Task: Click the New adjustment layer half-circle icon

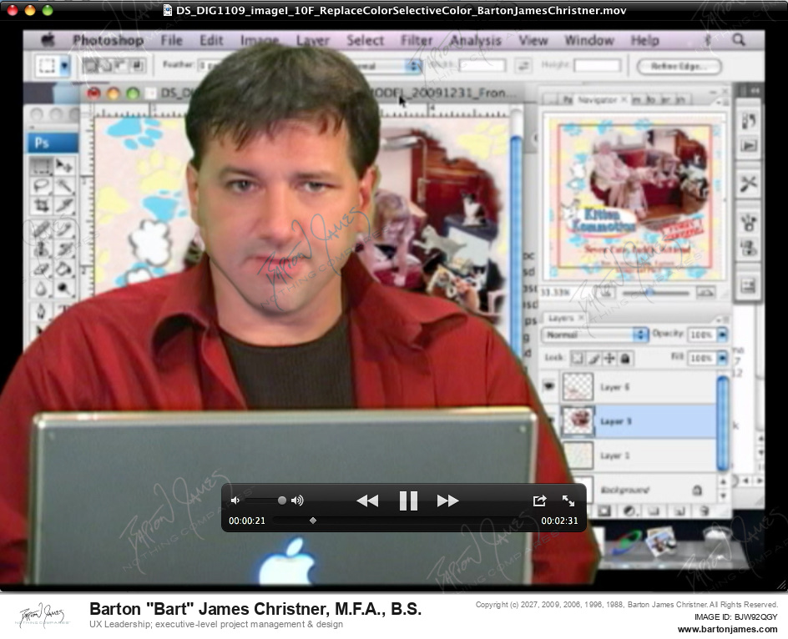Action: click(x=629, y=511)
